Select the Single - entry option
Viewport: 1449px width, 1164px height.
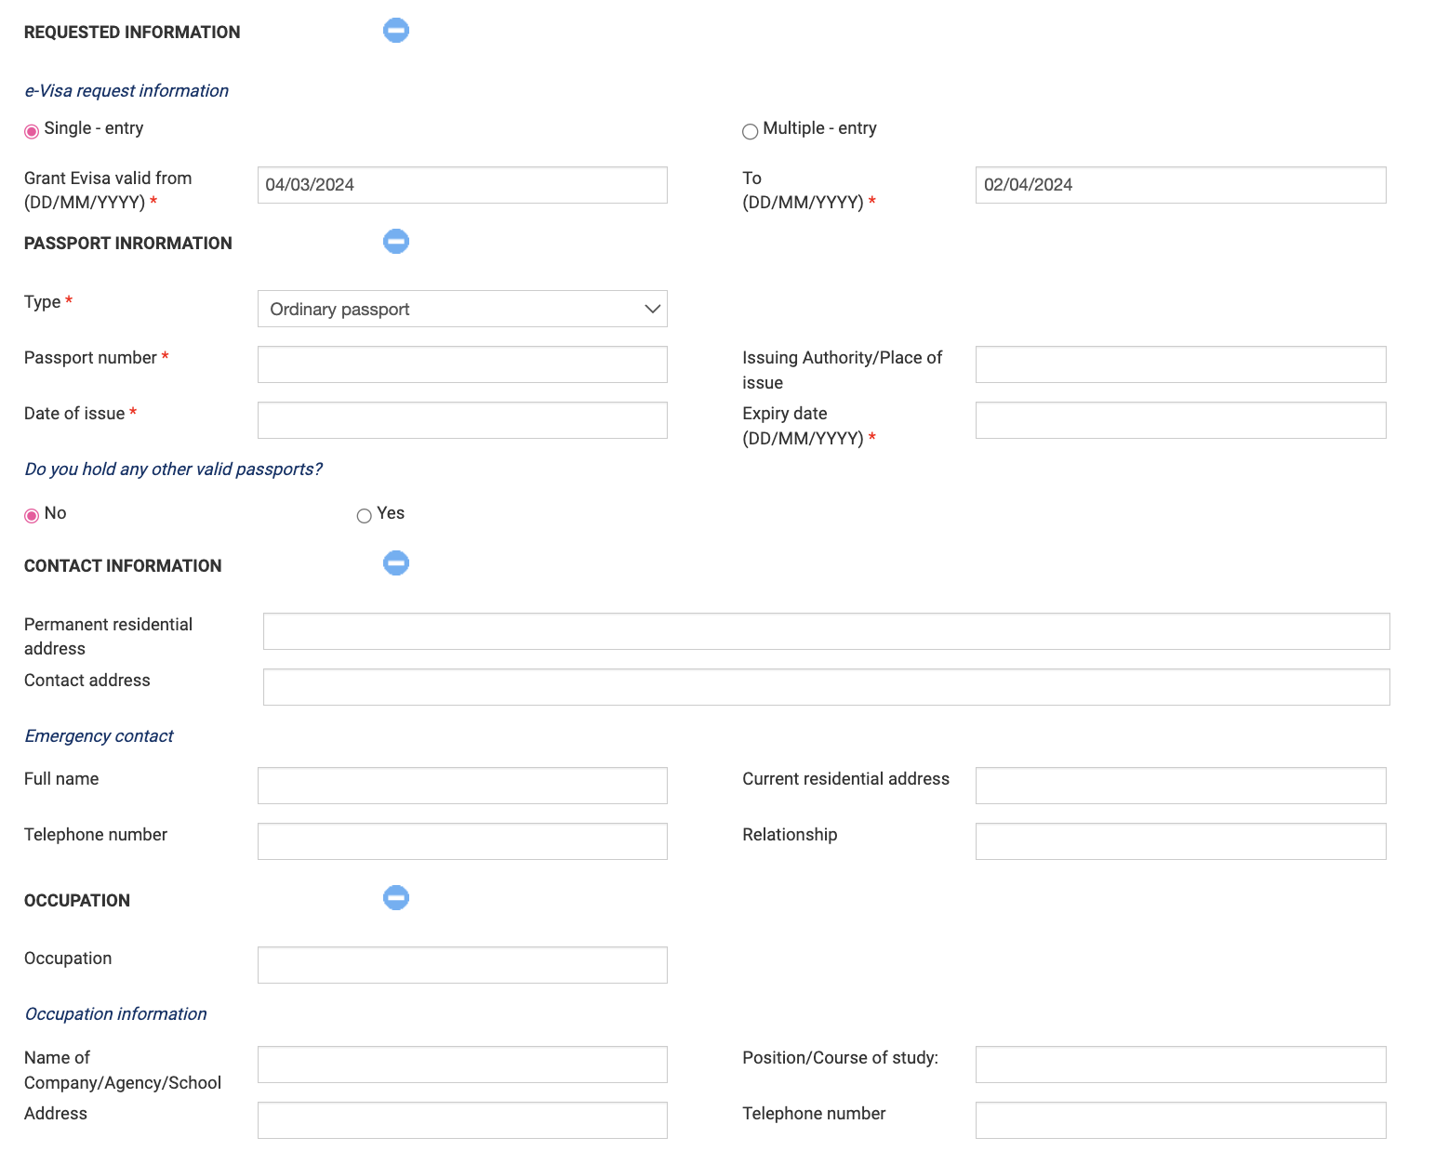point(32,131)
